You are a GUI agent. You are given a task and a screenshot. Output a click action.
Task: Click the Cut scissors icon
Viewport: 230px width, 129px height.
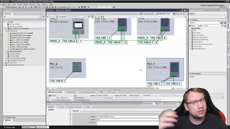[x=23, y=7]
